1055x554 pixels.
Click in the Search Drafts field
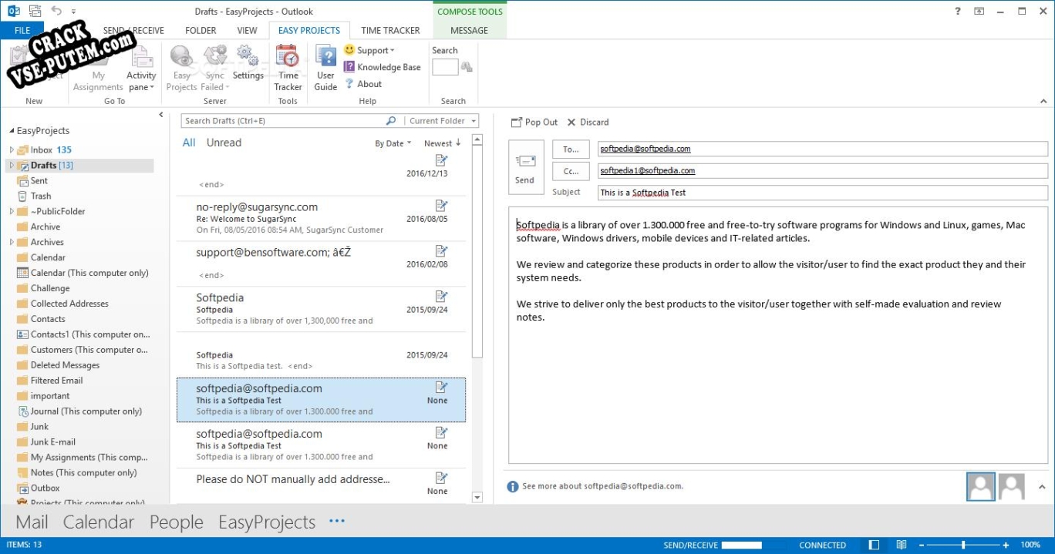click(x=284, y=121)
